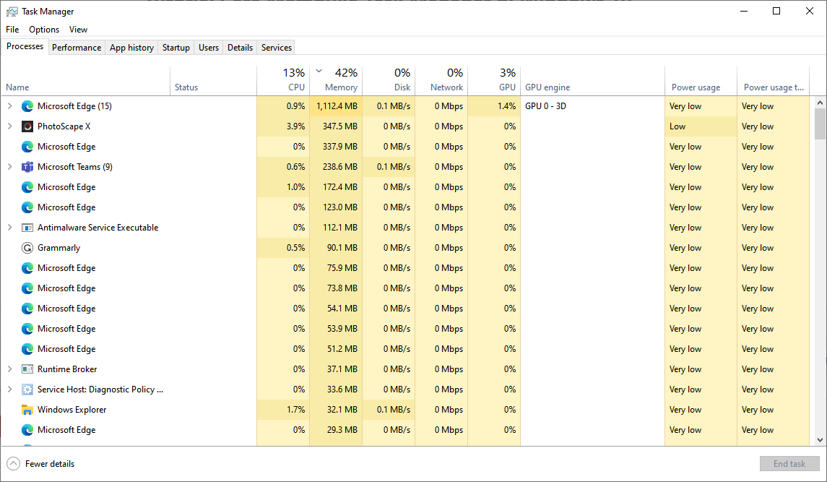
Task: Sort by the Status column header
Action: (x=214, y=81)
